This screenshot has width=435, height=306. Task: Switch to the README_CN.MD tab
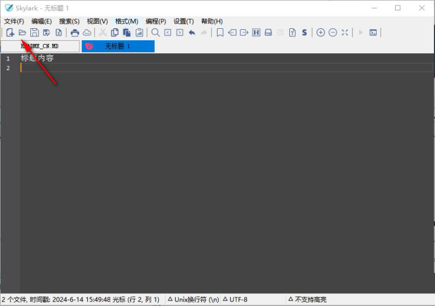coord(40,46)
